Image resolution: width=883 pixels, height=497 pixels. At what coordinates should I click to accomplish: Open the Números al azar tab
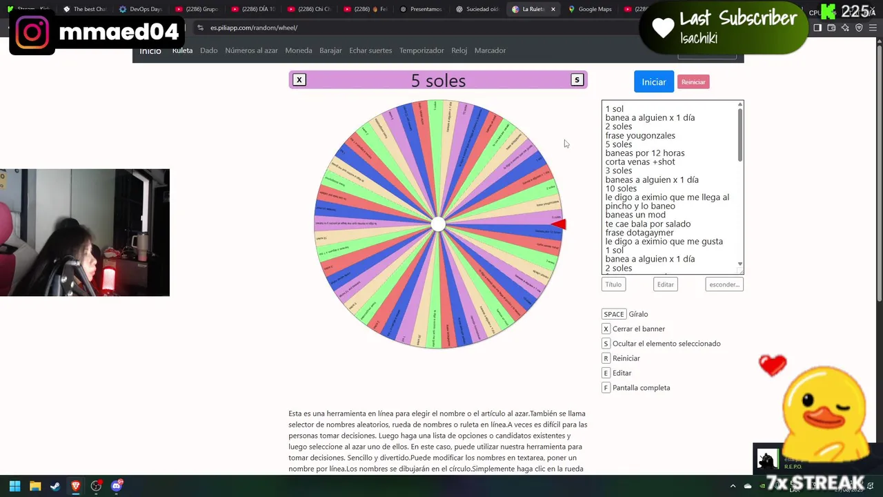[251, 50]
